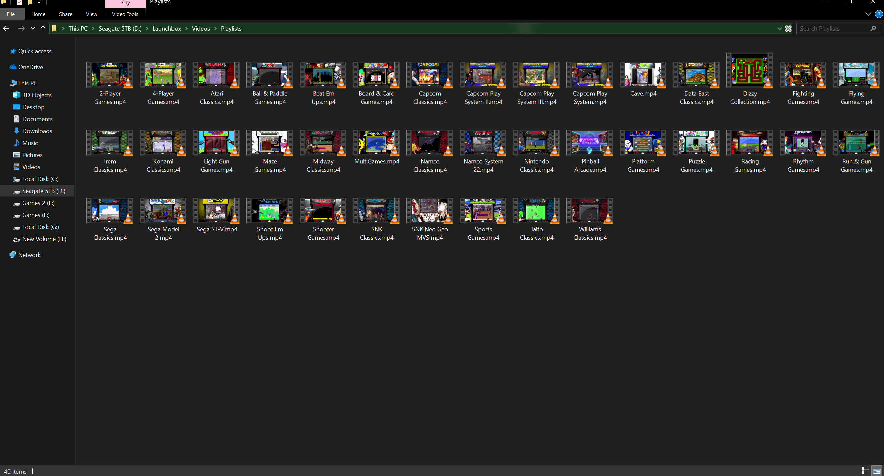Viewport: 884px width, 476px height.
Task: Click the Forward navigation arrow
Action: [x=21, y=28]
